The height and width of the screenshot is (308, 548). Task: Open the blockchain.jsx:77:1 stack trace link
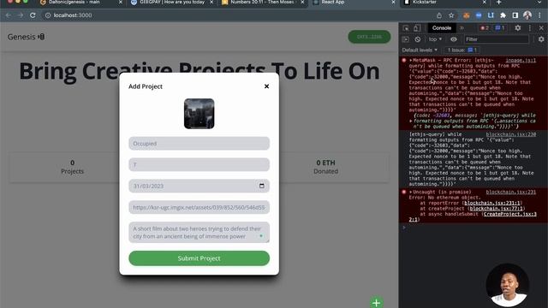point(496,209)
